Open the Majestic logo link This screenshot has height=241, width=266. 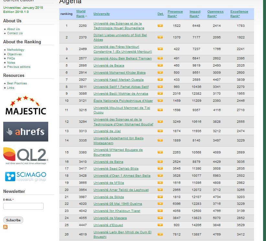point(26,105)
